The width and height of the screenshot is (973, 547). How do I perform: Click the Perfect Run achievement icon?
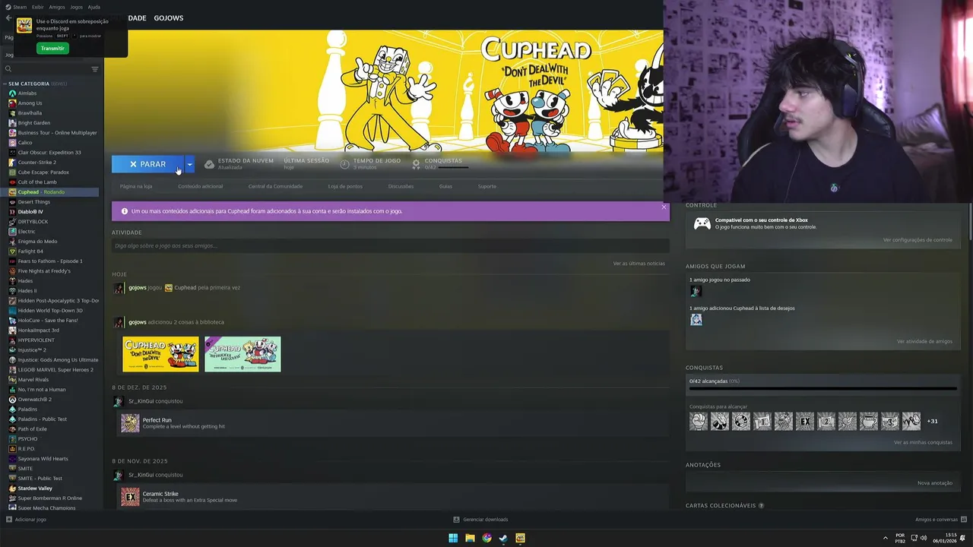point(130,423)
